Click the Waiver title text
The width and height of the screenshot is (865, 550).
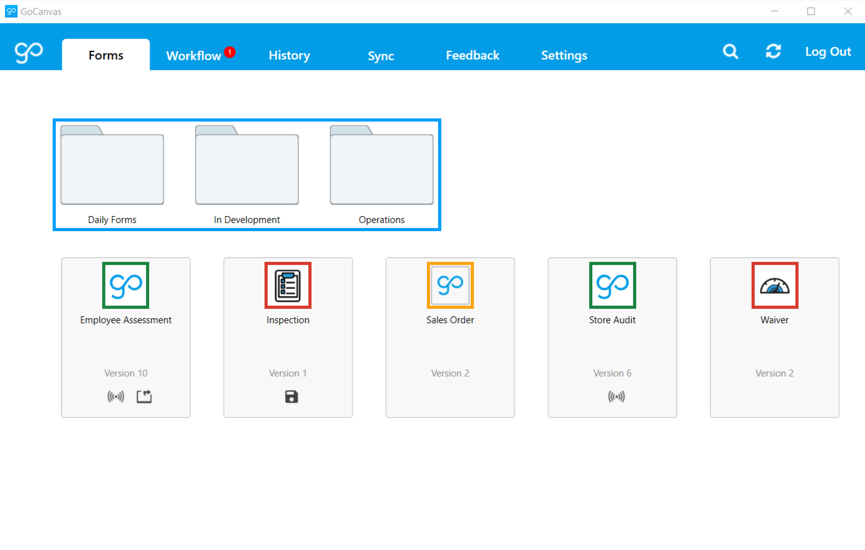774,320
